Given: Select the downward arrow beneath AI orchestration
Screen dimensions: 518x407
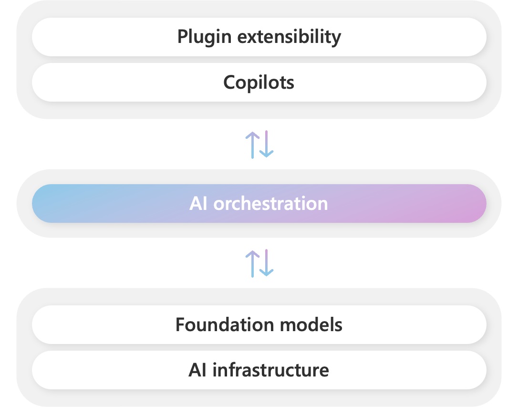Looking at the screenshot, I should (267, 263).
